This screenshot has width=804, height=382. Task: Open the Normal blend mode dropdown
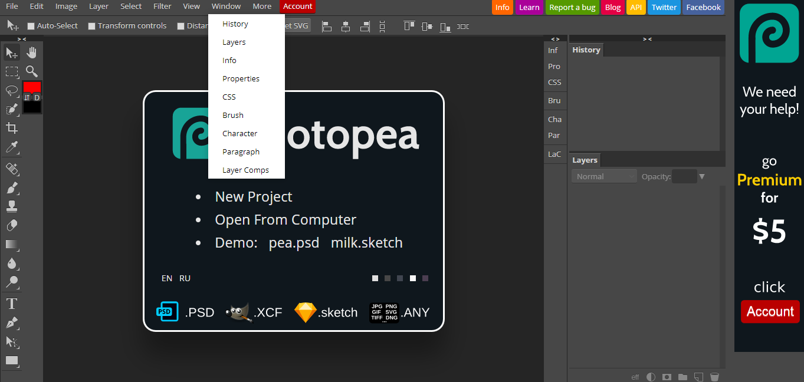click(604, 176)
